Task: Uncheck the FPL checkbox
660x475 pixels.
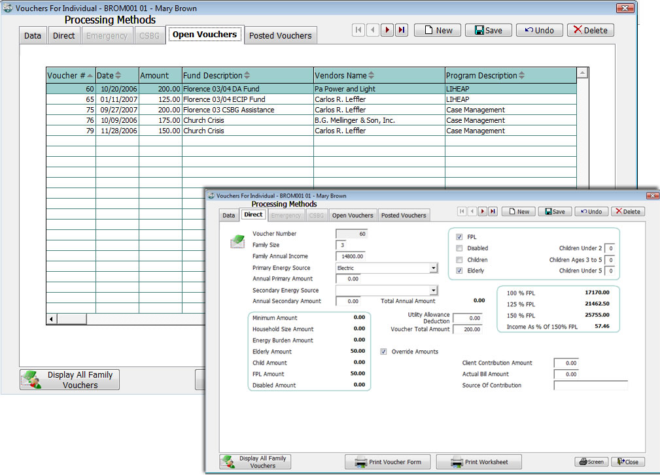Action: (x=459, y=237)
